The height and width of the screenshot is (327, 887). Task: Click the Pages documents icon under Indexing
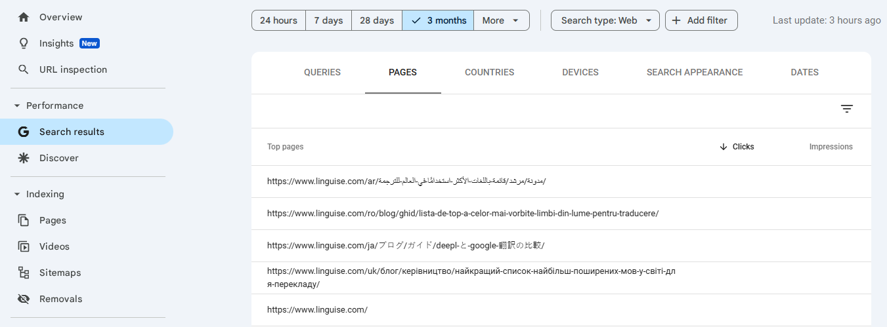(24, 220)
